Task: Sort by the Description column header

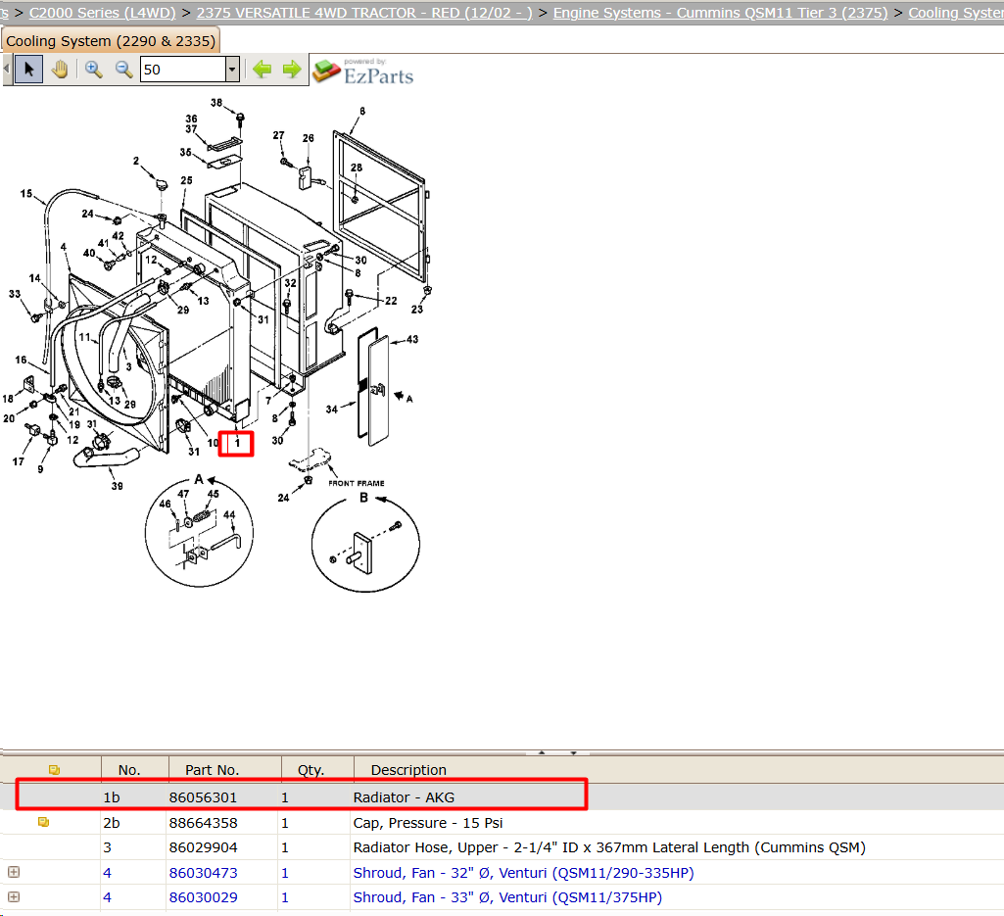Action: click(x=408, y=770)
